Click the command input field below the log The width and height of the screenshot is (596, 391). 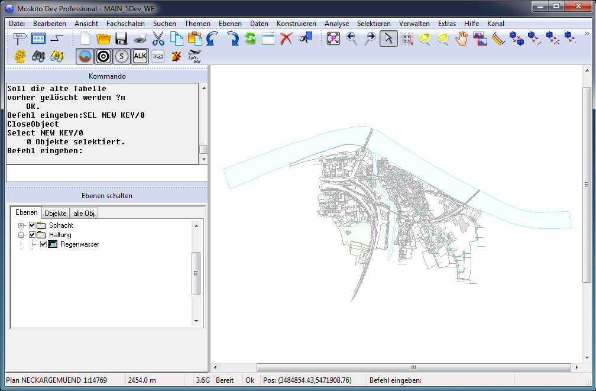tap(106, 173)
